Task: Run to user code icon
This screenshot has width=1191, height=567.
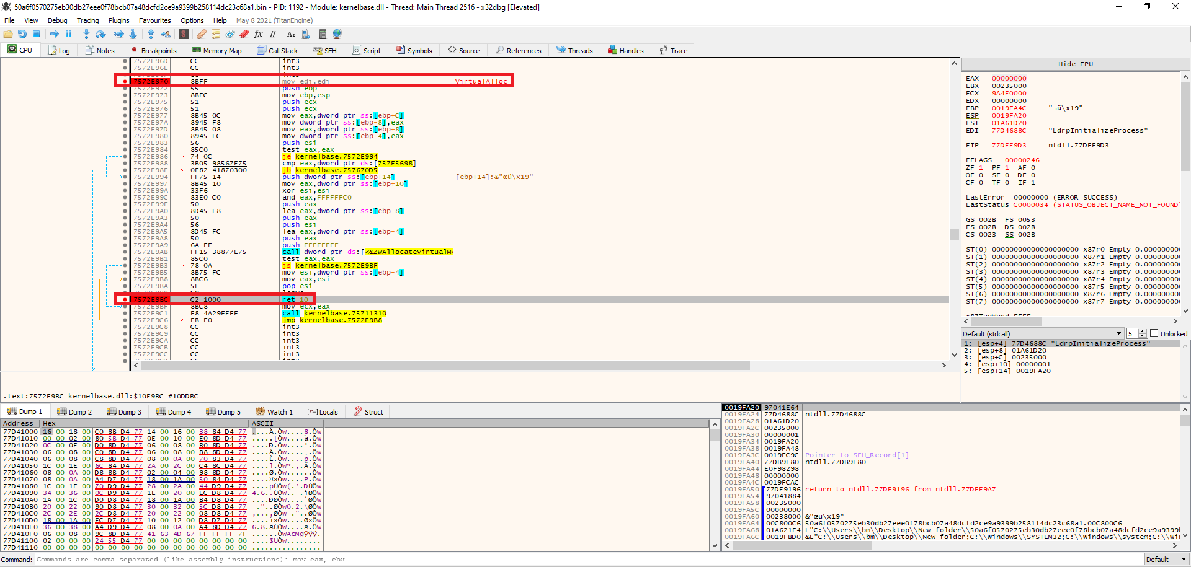Action: click(166, 34)
